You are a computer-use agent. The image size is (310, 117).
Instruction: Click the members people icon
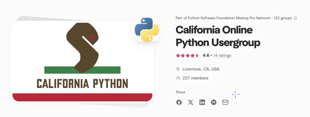(178, 78)
